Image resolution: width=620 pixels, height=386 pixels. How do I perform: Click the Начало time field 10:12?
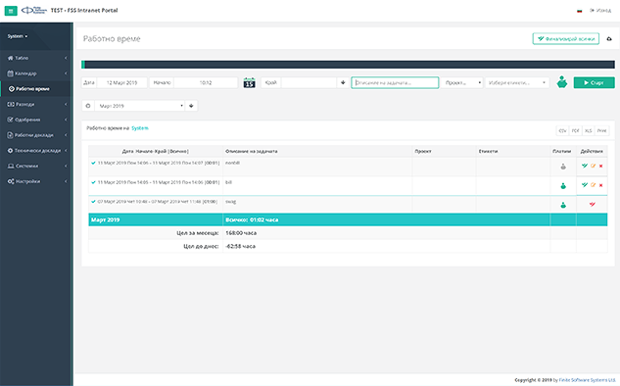pos(206,82)
